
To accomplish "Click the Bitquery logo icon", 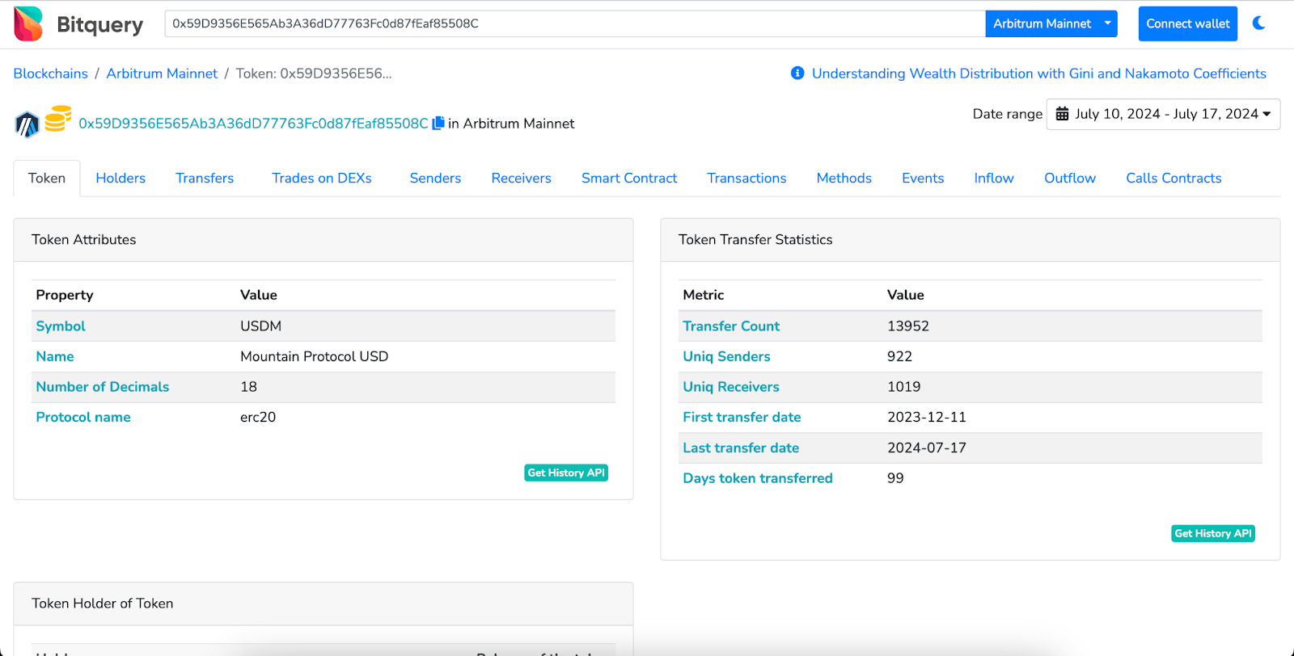I will pyautogui.click(x=29, y=23).
